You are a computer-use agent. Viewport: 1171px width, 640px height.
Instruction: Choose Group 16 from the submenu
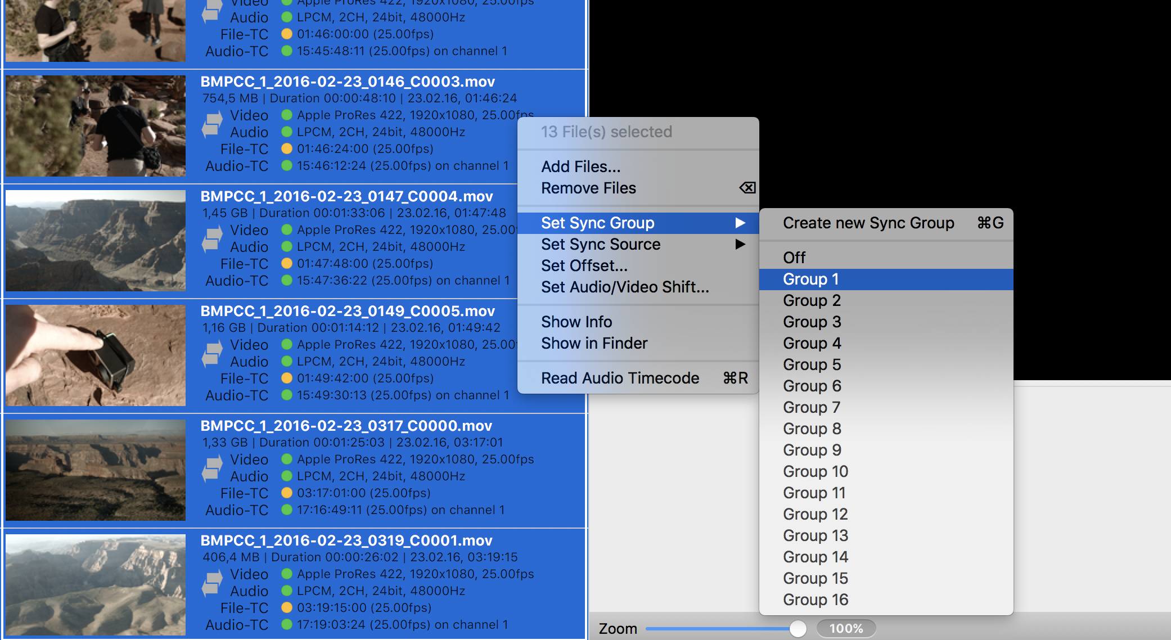[x=815, y=600]
